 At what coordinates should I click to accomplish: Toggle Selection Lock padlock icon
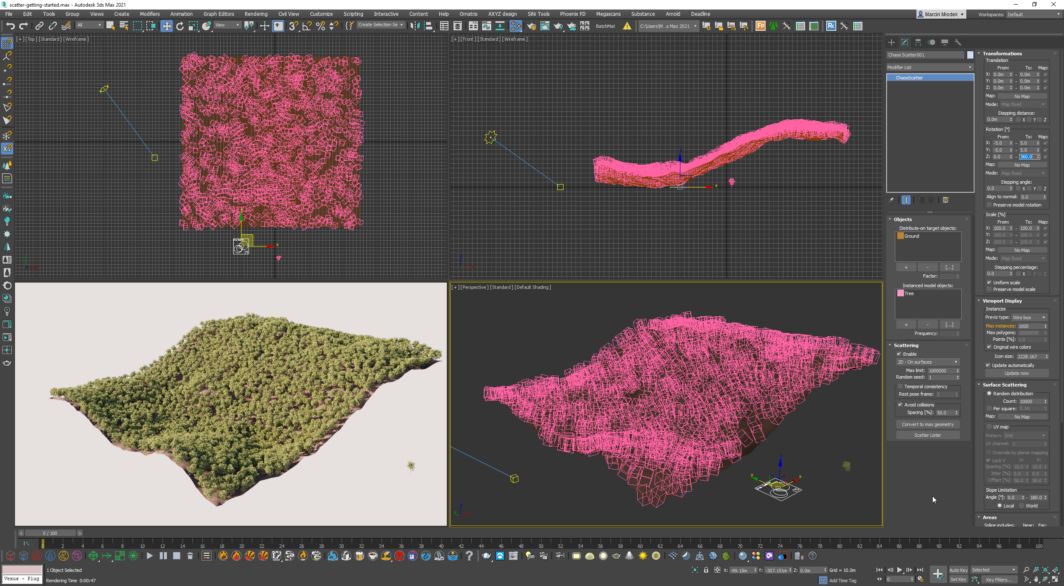(x=706, y=570)
